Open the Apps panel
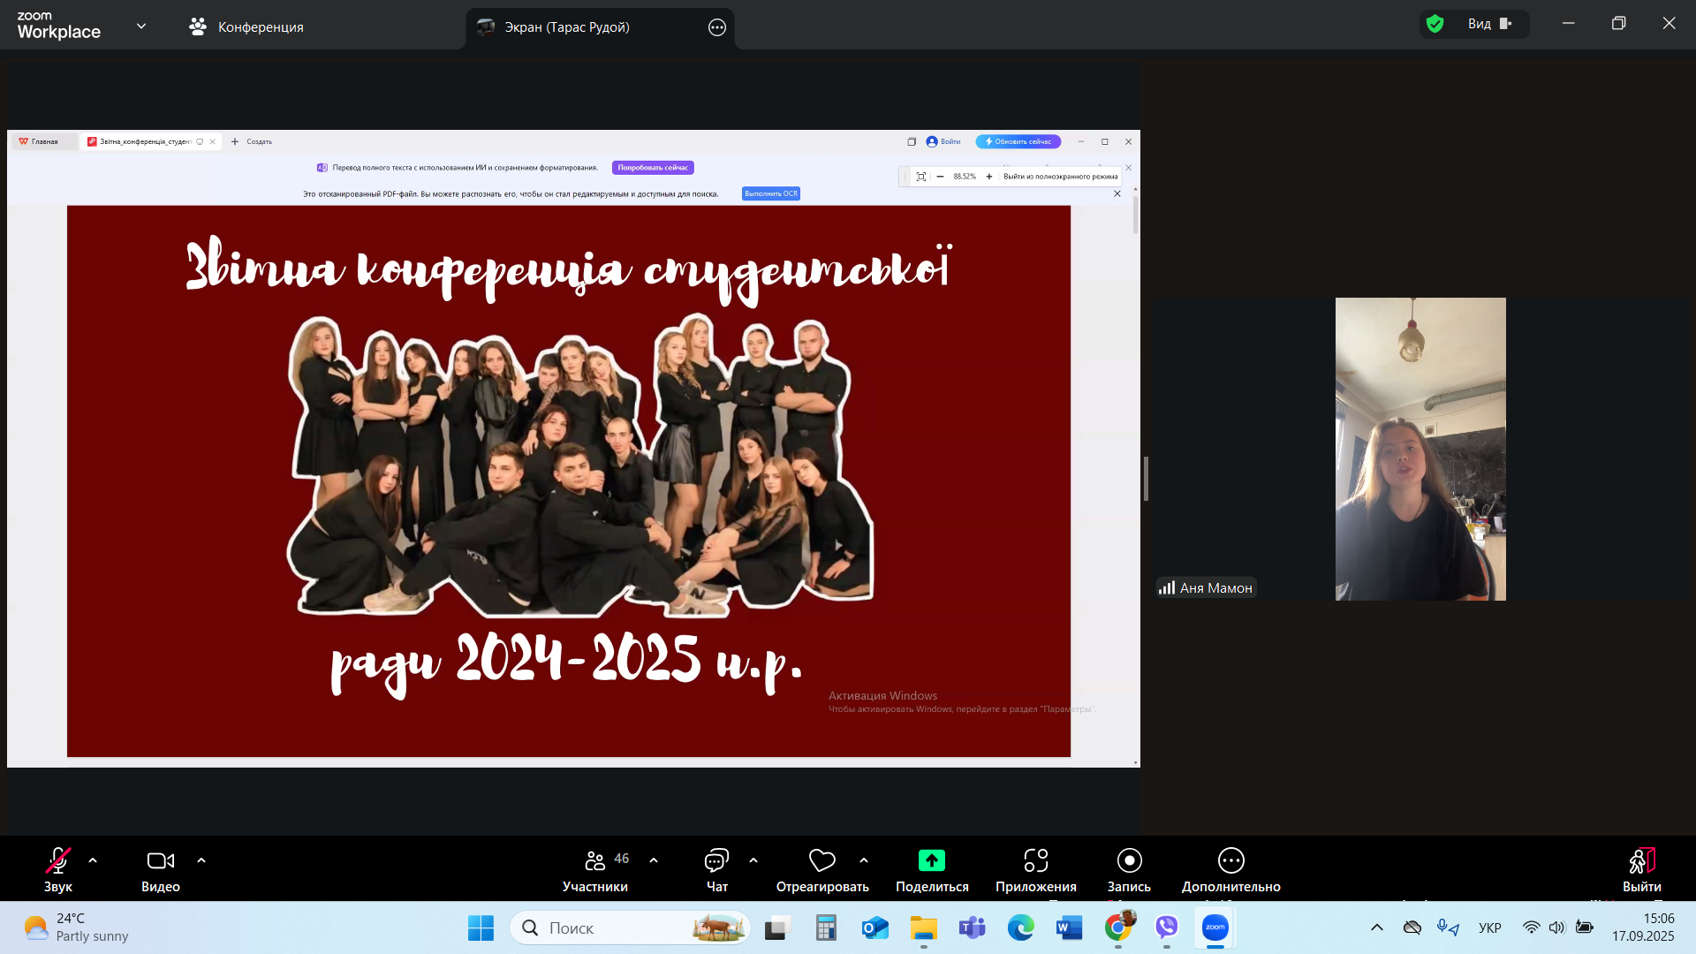This screenshot has width=1696, height=954. [x=1035, y=861]
